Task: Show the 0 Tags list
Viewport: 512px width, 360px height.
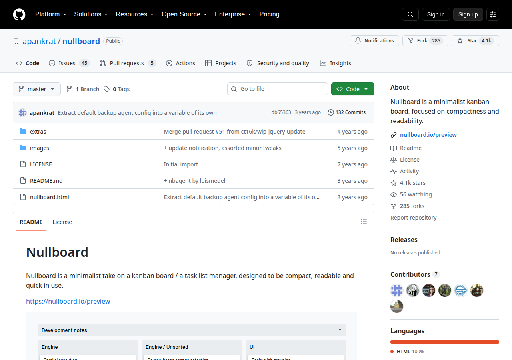Action: 116,89
